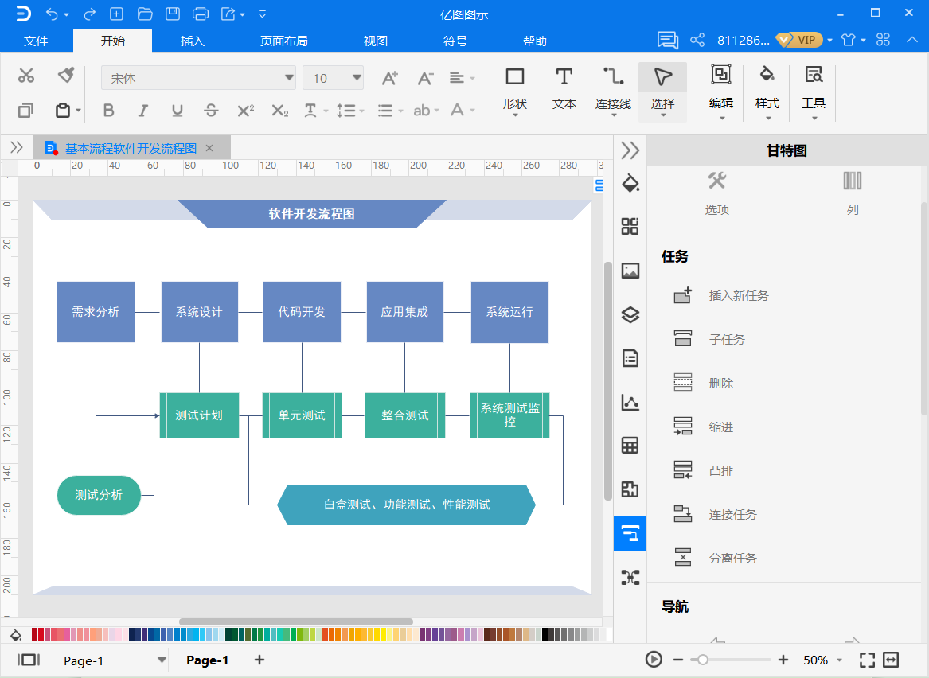Expand the bullet list dropdown
Screen dimensions: 929x678
click(401, 111)
